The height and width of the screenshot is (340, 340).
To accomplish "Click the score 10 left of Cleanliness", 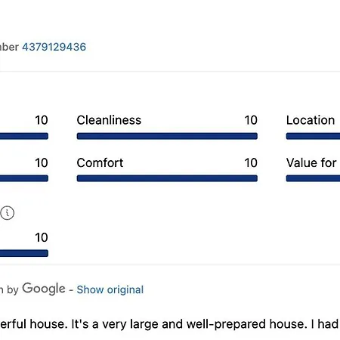I will pos(42,120).
